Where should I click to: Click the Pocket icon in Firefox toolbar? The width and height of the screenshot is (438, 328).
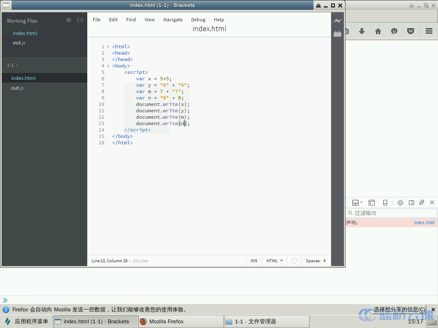tap(411, 31)
